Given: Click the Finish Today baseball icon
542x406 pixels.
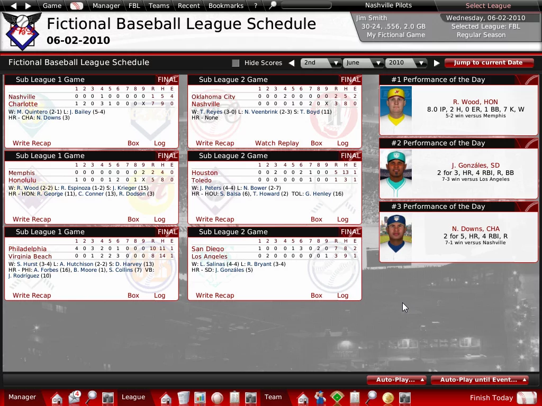Looking at the screenshot, I should (527, 398).
